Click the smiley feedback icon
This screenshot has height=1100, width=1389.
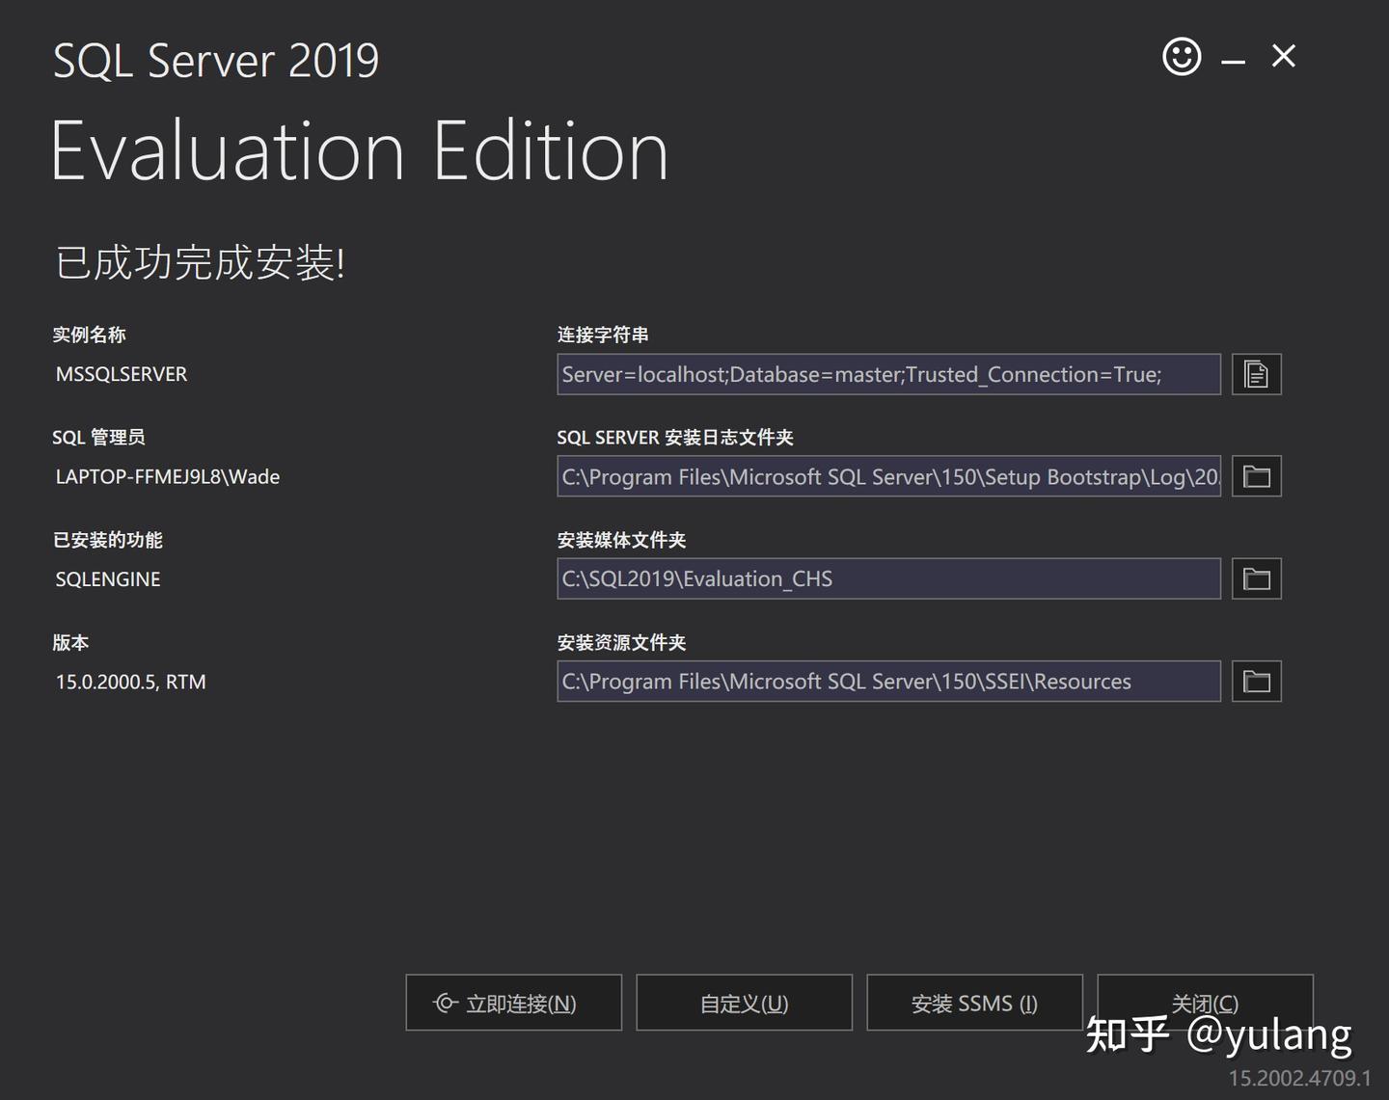(x=1180, y=57)
